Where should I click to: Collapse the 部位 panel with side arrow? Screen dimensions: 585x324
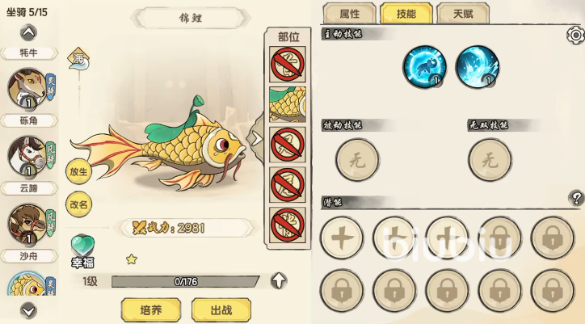pyautogui.click(x=256, y=139)
